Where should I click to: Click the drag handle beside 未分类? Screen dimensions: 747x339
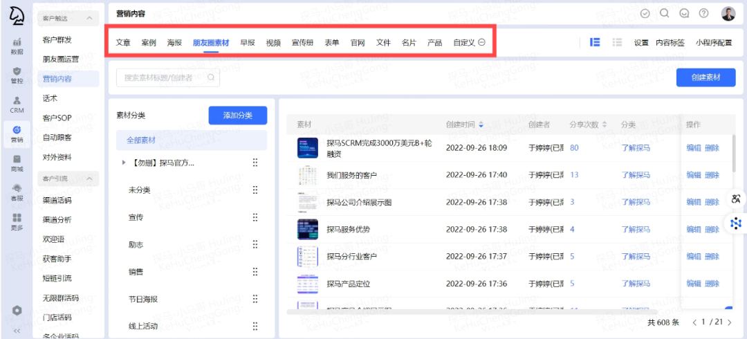point(255,190)
